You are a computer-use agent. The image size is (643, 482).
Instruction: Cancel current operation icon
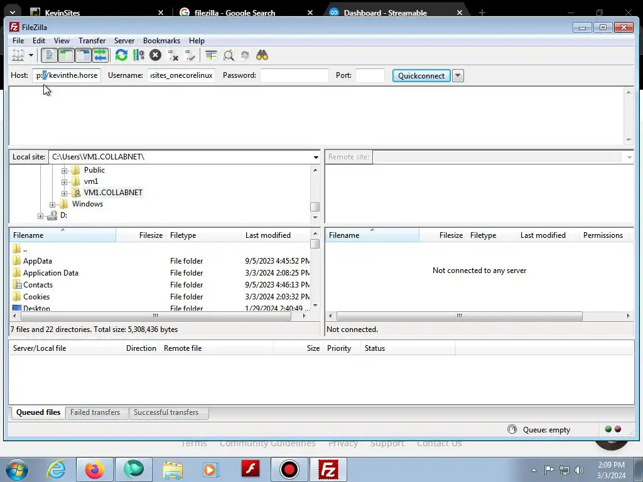pos(156,55)
